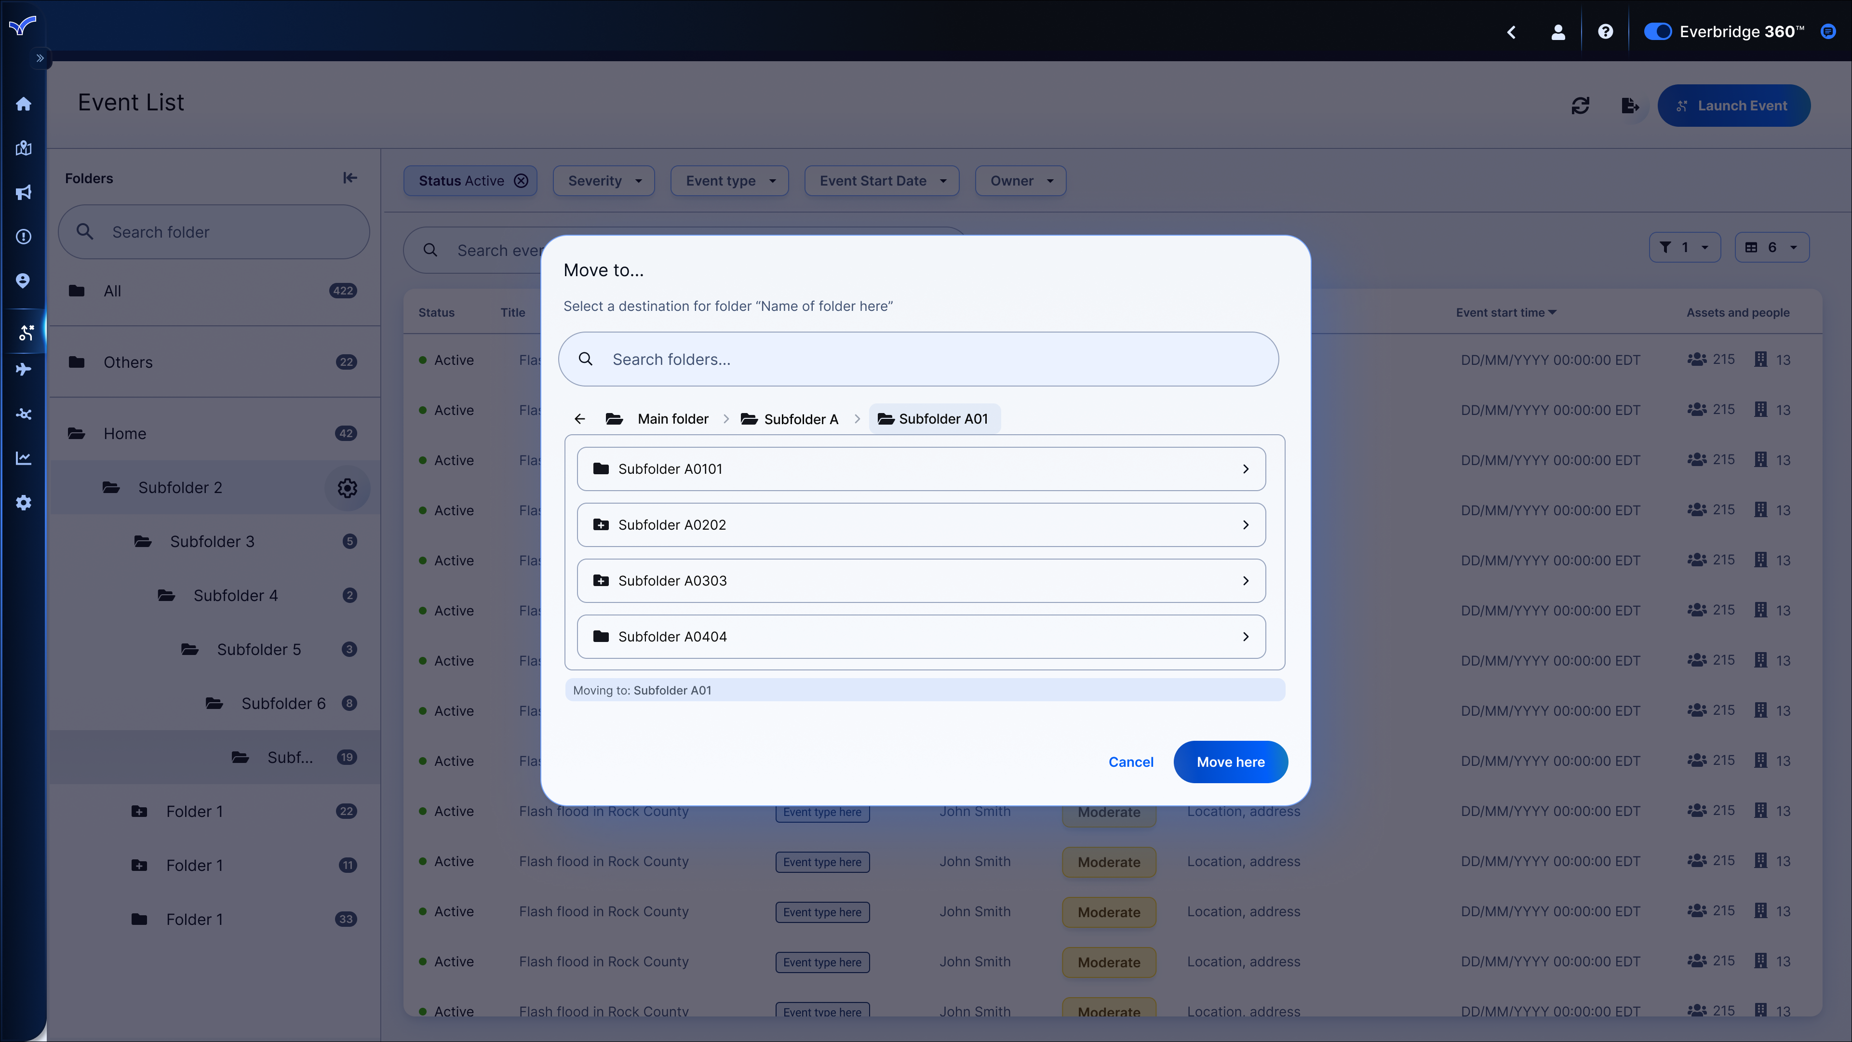This screenshot has height=1042, width=1852.
Task: Remove the Status Active filter chip
Action: (521, 181)
